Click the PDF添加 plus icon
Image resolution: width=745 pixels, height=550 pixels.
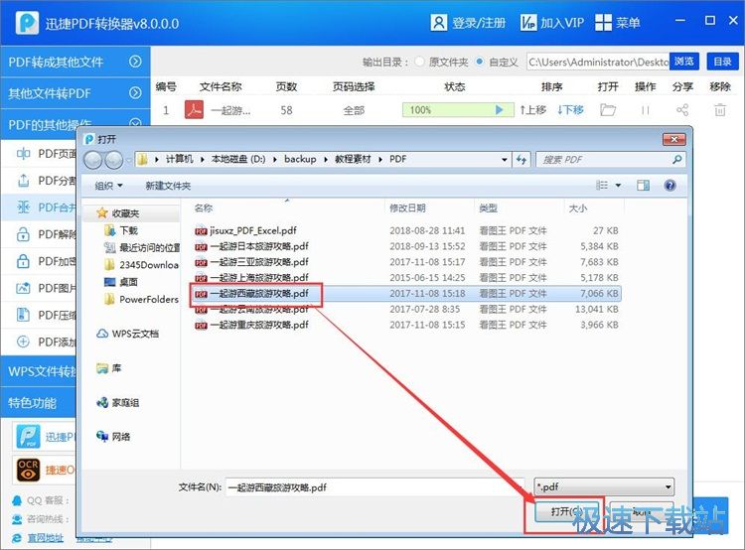pos(23,342)
